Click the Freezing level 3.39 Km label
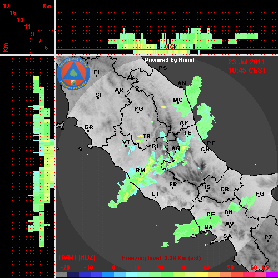The image size is (278, 278). click(x=161, y=258)
